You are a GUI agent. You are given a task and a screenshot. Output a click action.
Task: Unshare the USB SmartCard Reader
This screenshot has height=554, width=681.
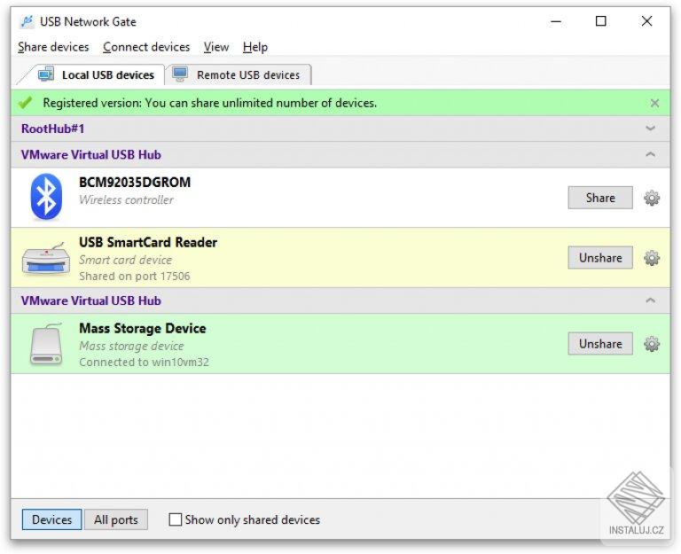point(600,258)
